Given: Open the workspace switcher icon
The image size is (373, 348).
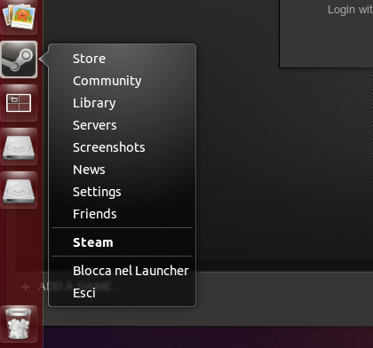Looking at the screenshot, I should point(19,103).
